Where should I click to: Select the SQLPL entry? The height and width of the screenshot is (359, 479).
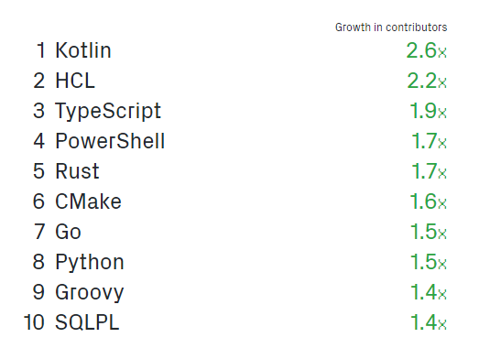87,322
